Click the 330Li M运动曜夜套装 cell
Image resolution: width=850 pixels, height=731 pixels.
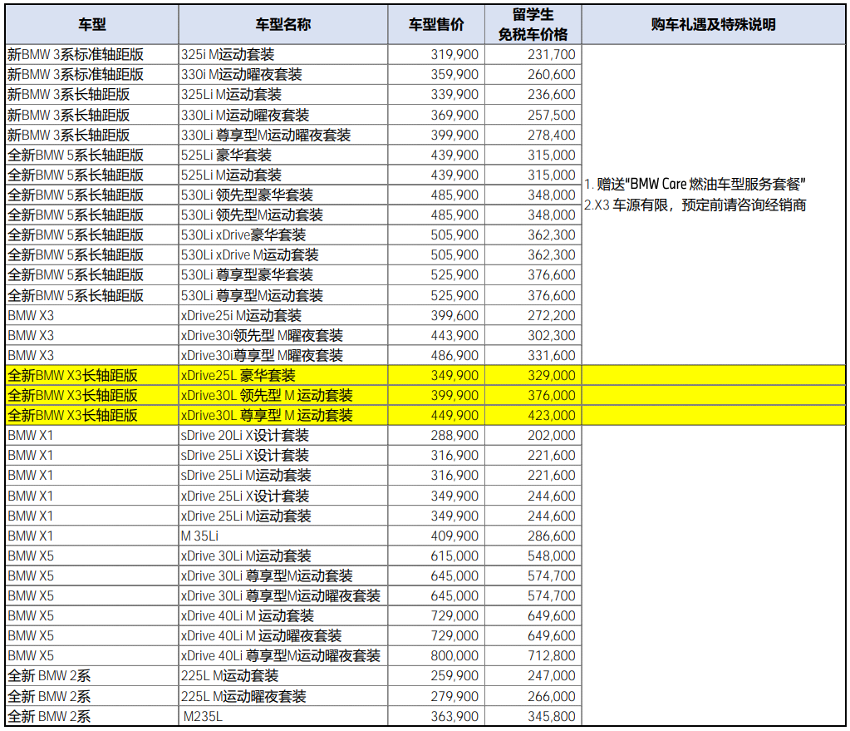(283, 115)
